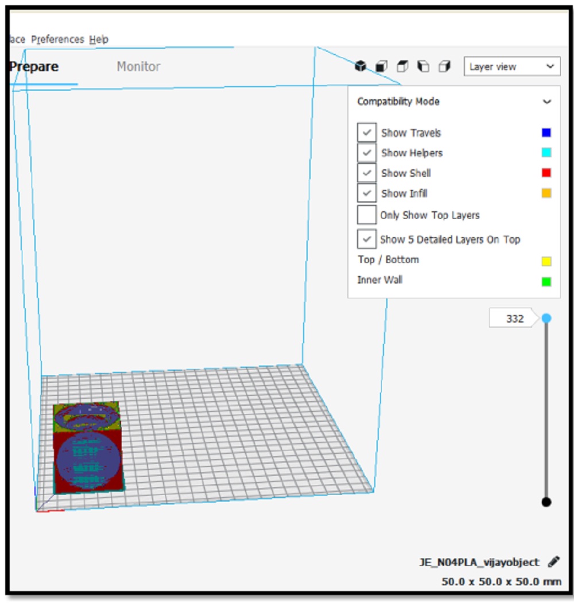Open the Preferences menu
The width and height of the screenshot is (574, 606).
(57, 40)
